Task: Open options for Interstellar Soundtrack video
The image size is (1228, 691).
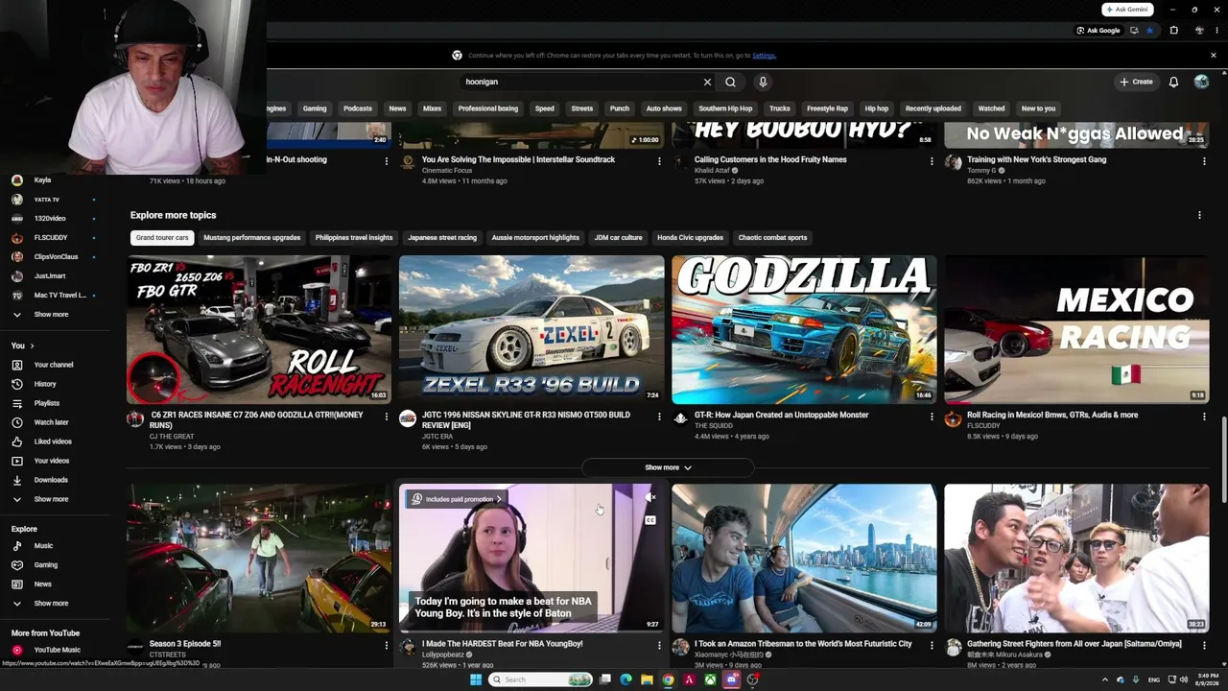Action: (659, 161)
